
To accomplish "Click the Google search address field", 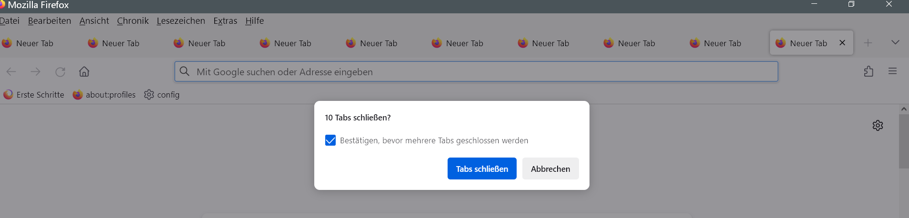I will click(x=476, y=72).
